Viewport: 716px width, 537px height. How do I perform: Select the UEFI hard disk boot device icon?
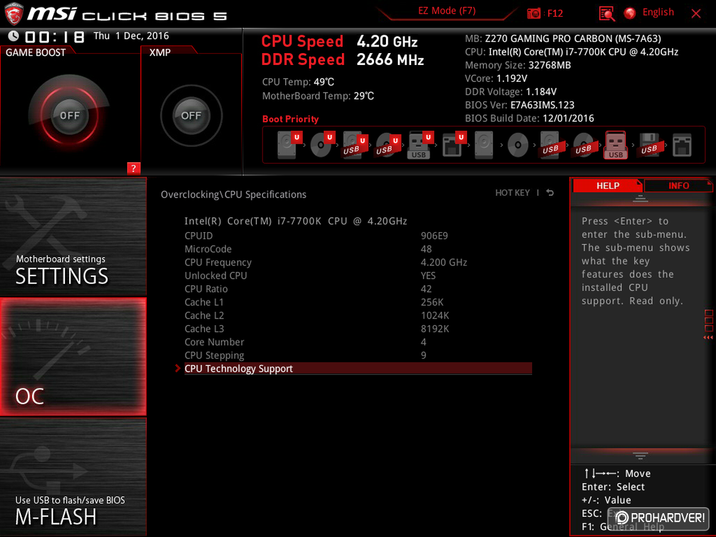click(x=289, y=145)
